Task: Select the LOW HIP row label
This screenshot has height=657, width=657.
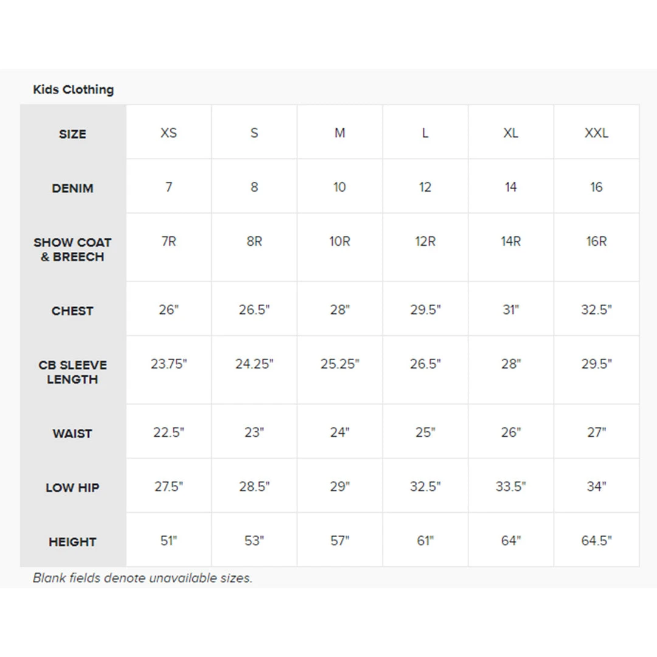Action: (x=72, y=488)
